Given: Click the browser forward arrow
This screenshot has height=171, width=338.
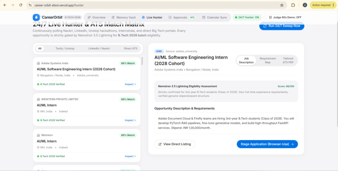Looking at the screenshot, I should [x=13, y=5].
